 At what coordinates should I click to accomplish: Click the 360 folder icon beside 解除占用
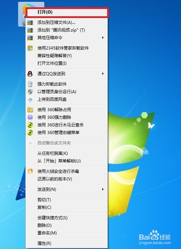coord(30,110)
